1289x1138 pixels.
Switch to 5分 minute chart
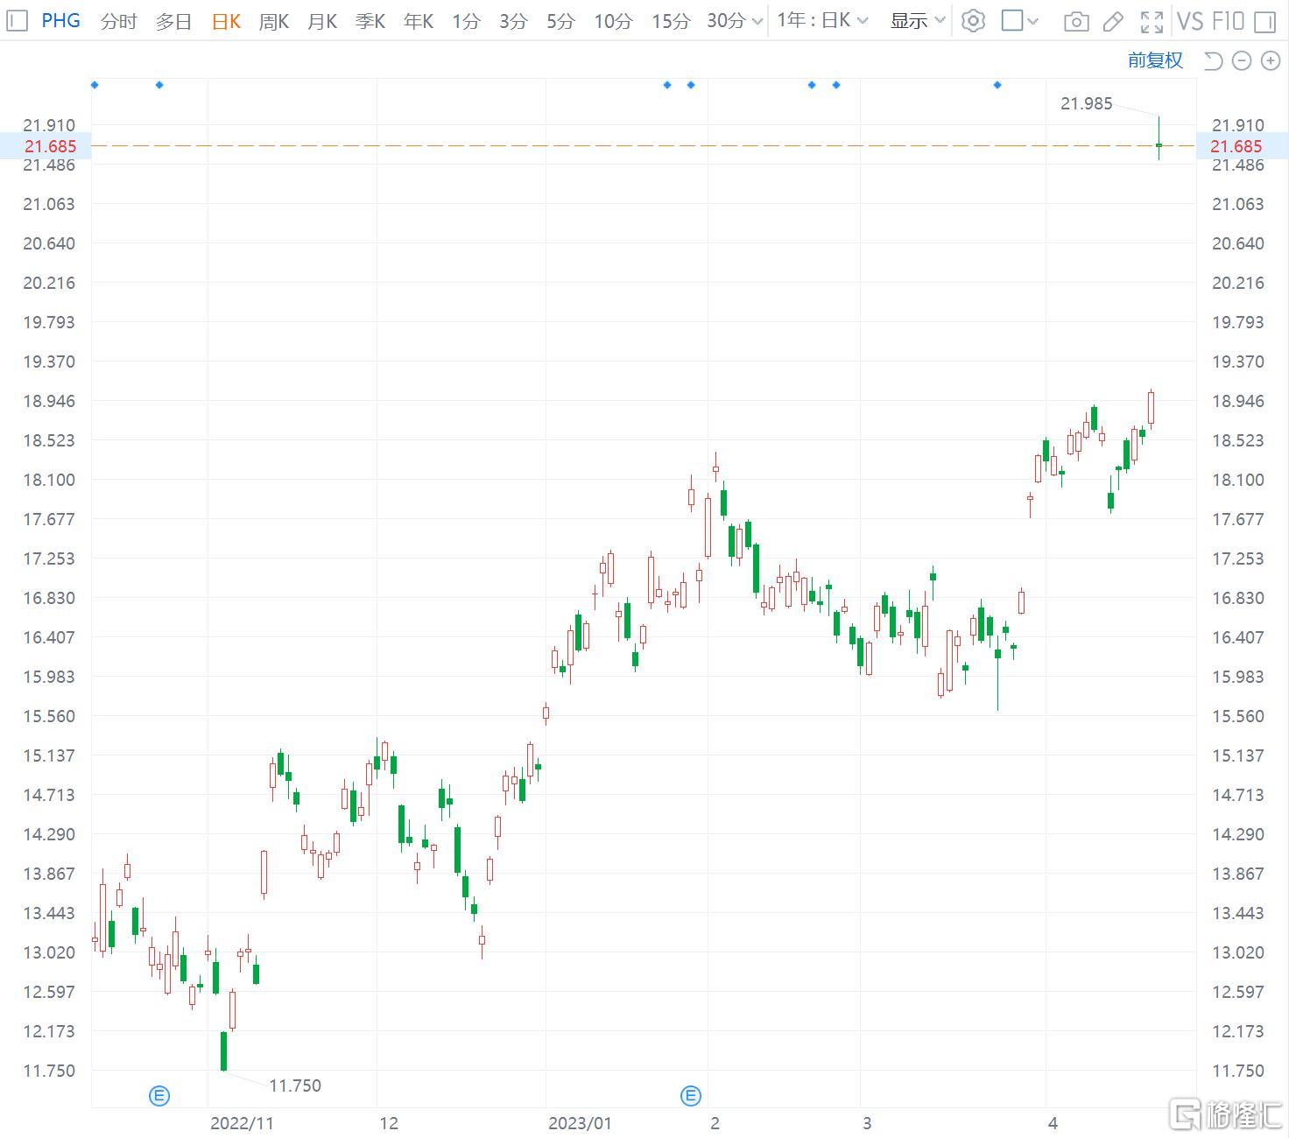560,21
